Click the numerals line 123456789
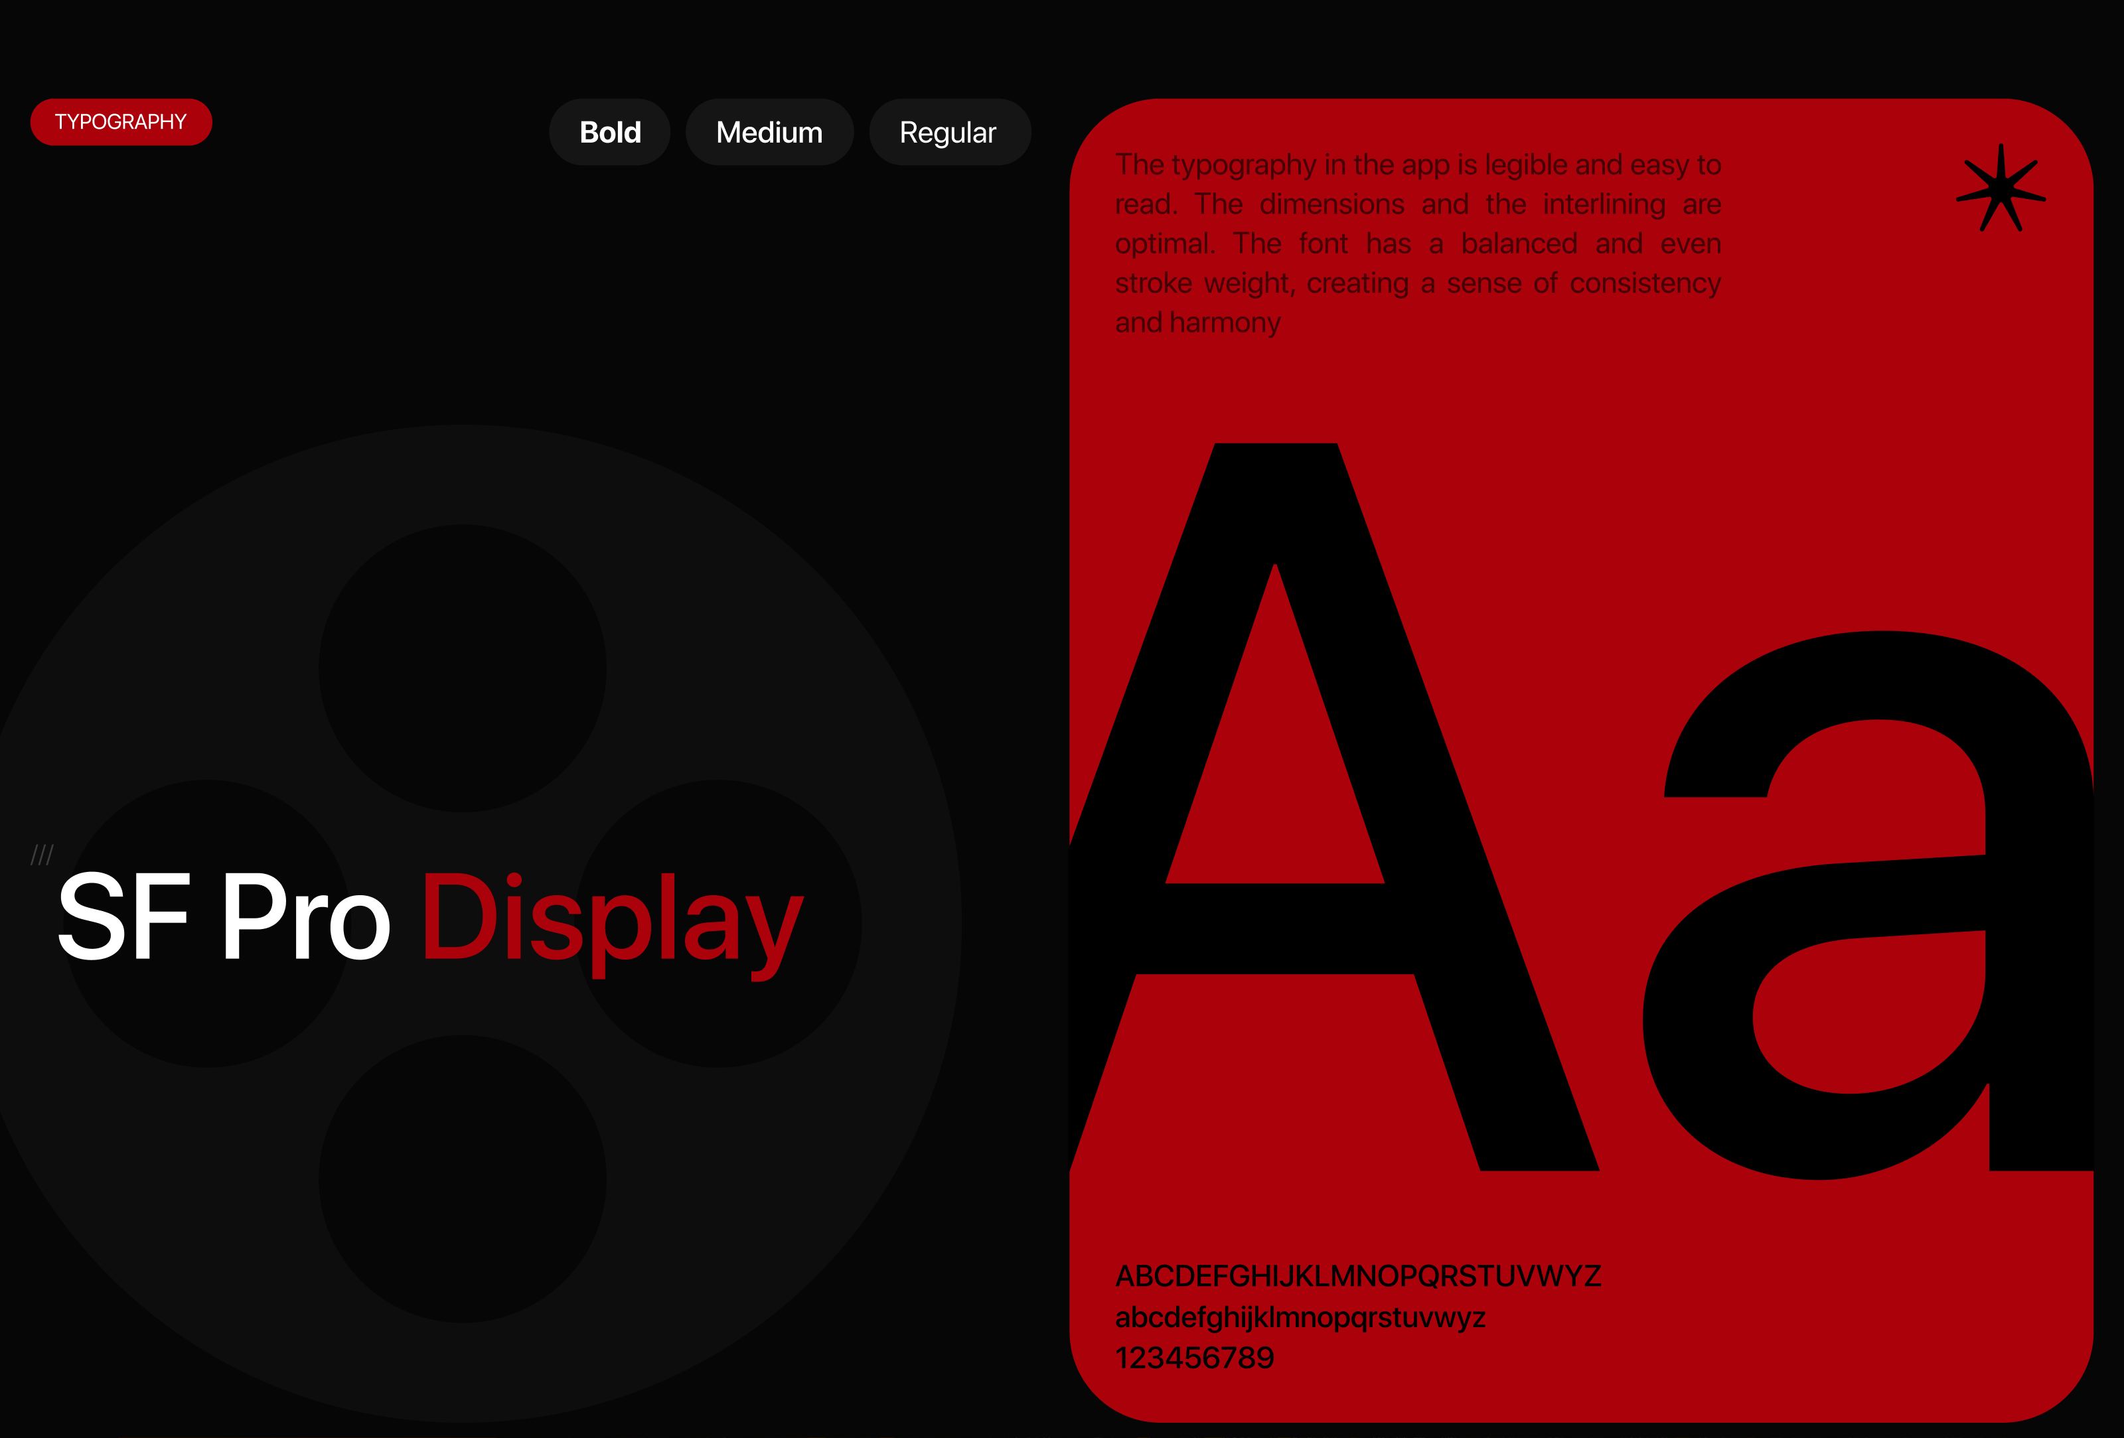Screen dimensions: 2124x1438 pyautogui.click(x=1195, y=1358)
